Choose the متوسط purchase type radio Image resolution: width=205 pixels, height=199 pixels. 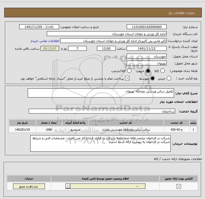[152, 78]
